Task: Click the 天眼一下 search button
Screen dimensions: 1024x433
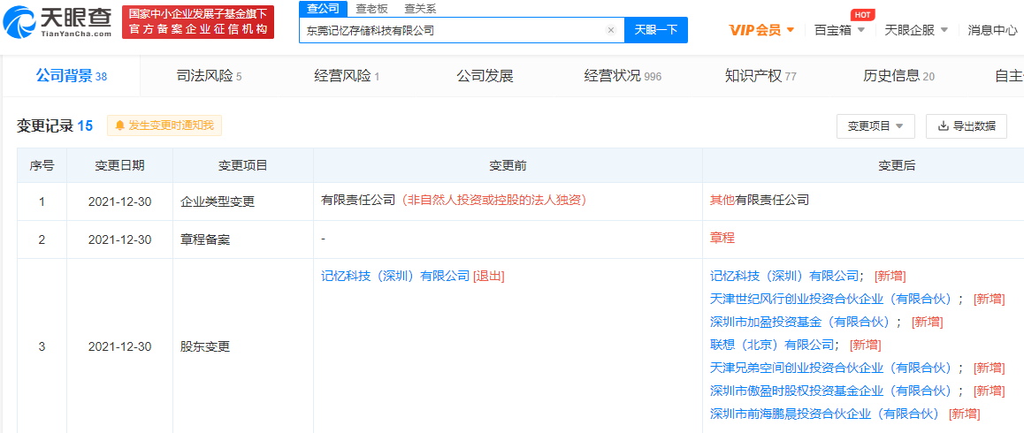Action: 656,30
